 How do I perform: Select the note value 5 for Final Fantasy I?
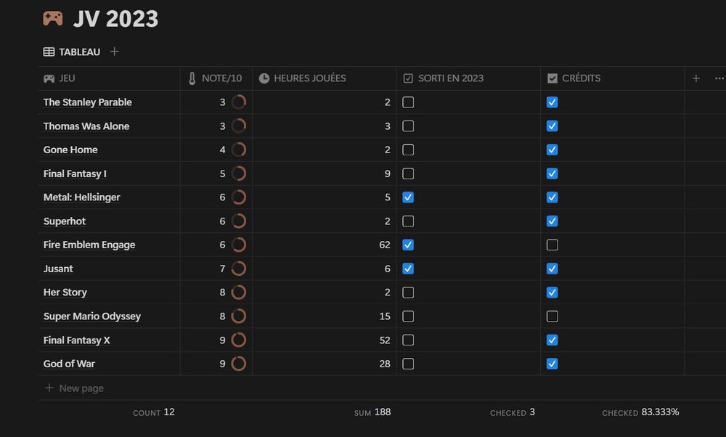pos(222,173)
